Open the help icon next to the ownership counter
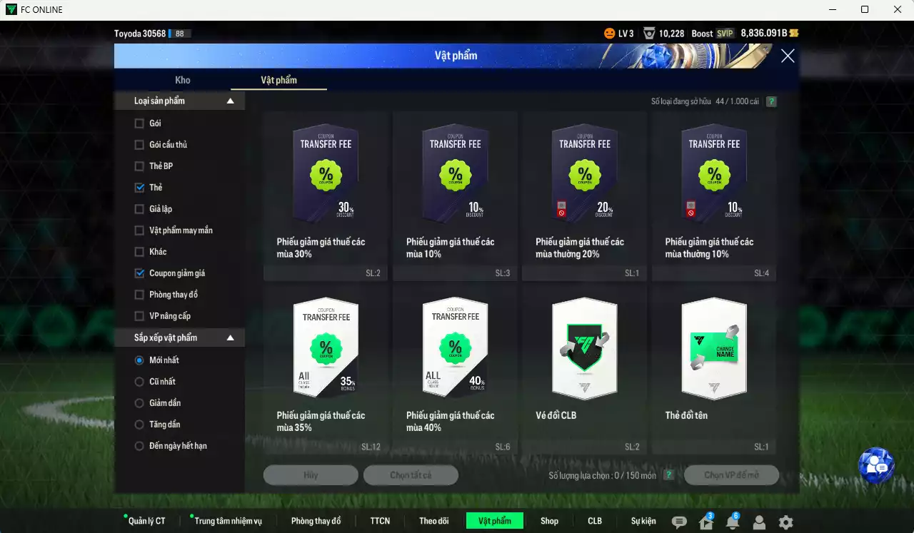The image size is (914, 533). point(770,101)
